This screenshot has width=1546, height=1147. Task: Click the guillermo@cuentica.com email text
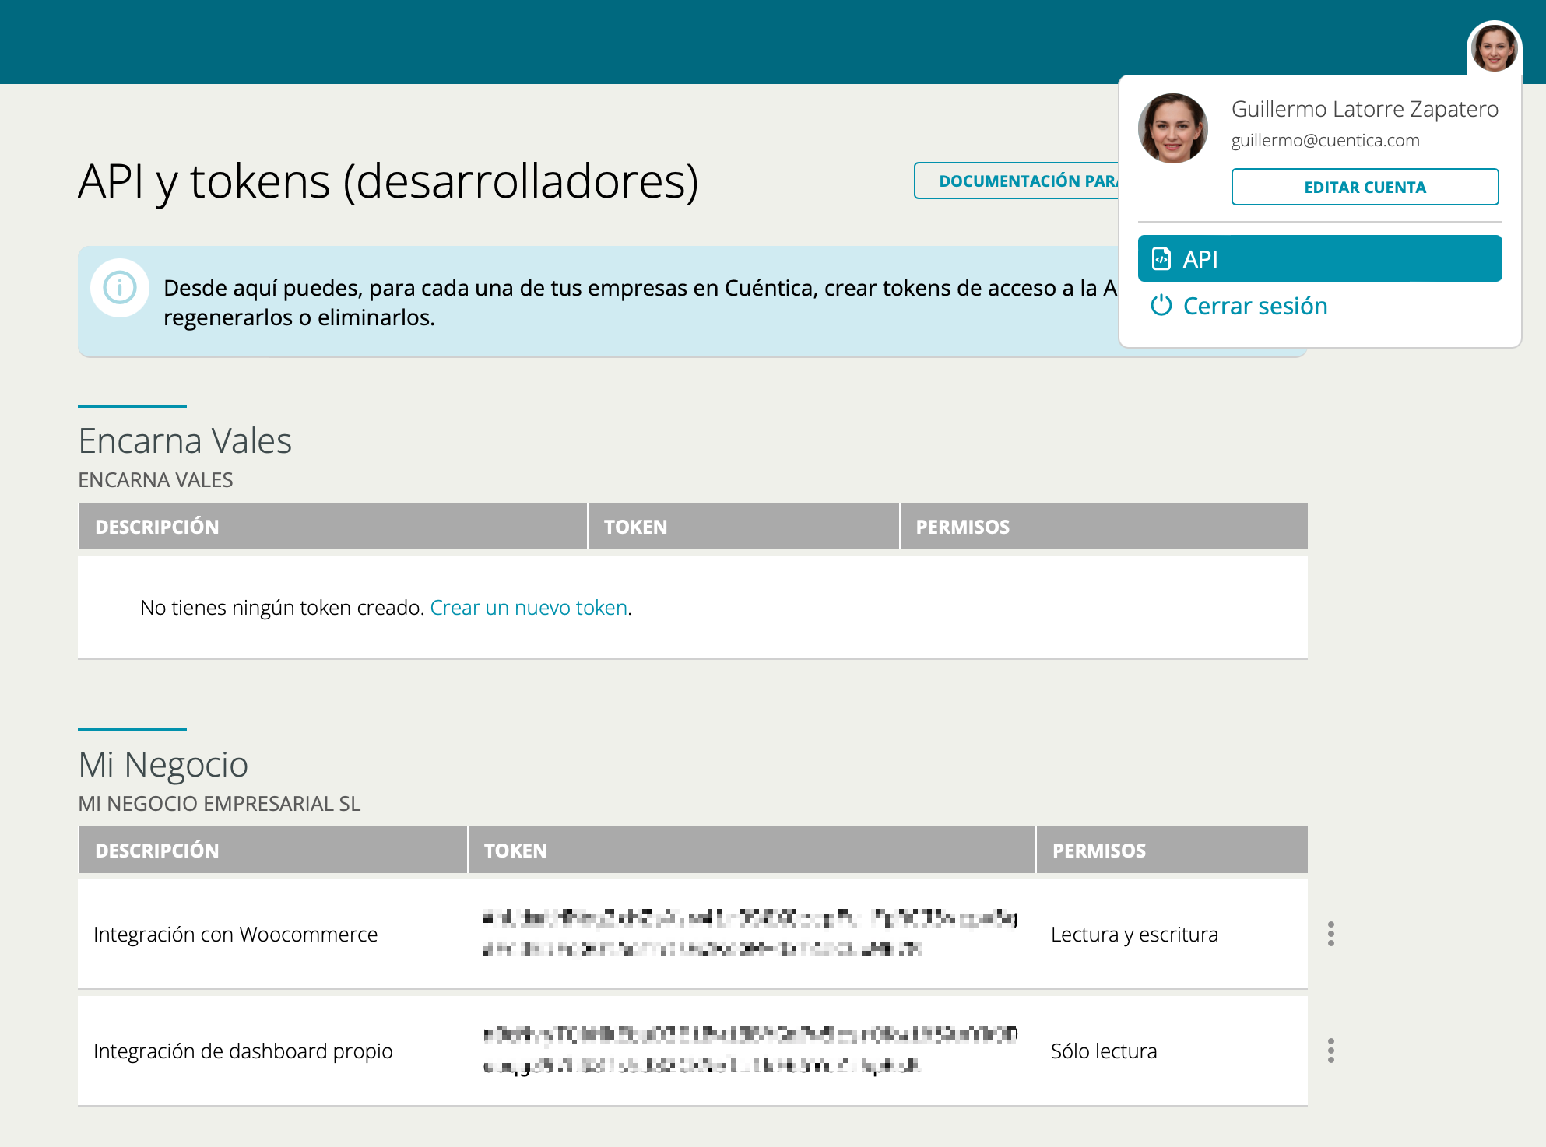tap(1325, 140)
